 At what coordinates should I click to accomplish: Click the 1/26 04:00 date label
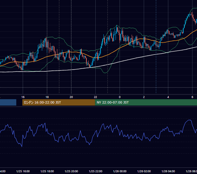click(x=168, y=171)
